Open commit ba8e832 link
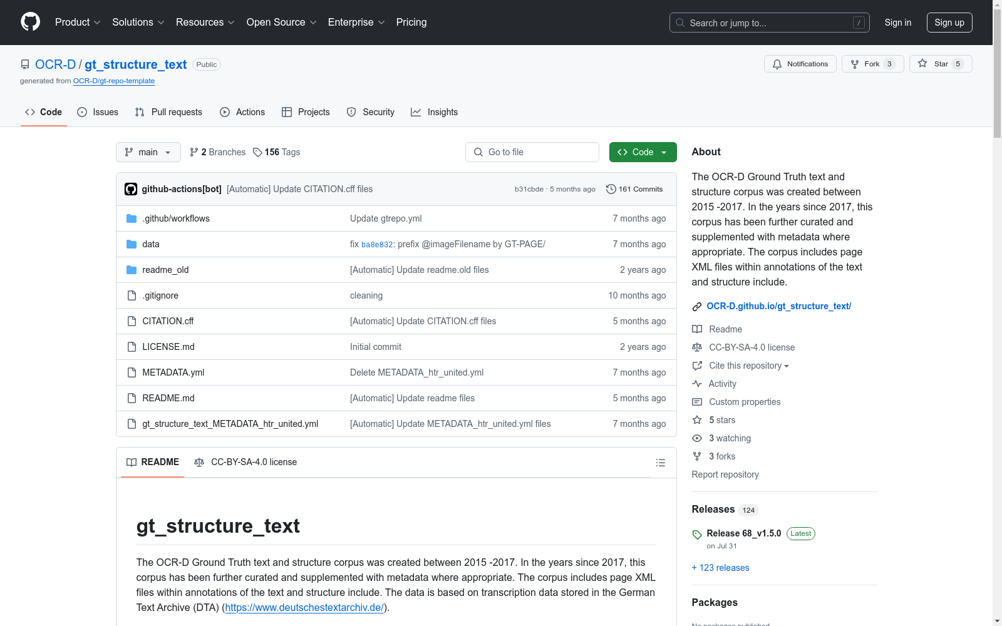The image size is (1002, 626). point(377,245)
